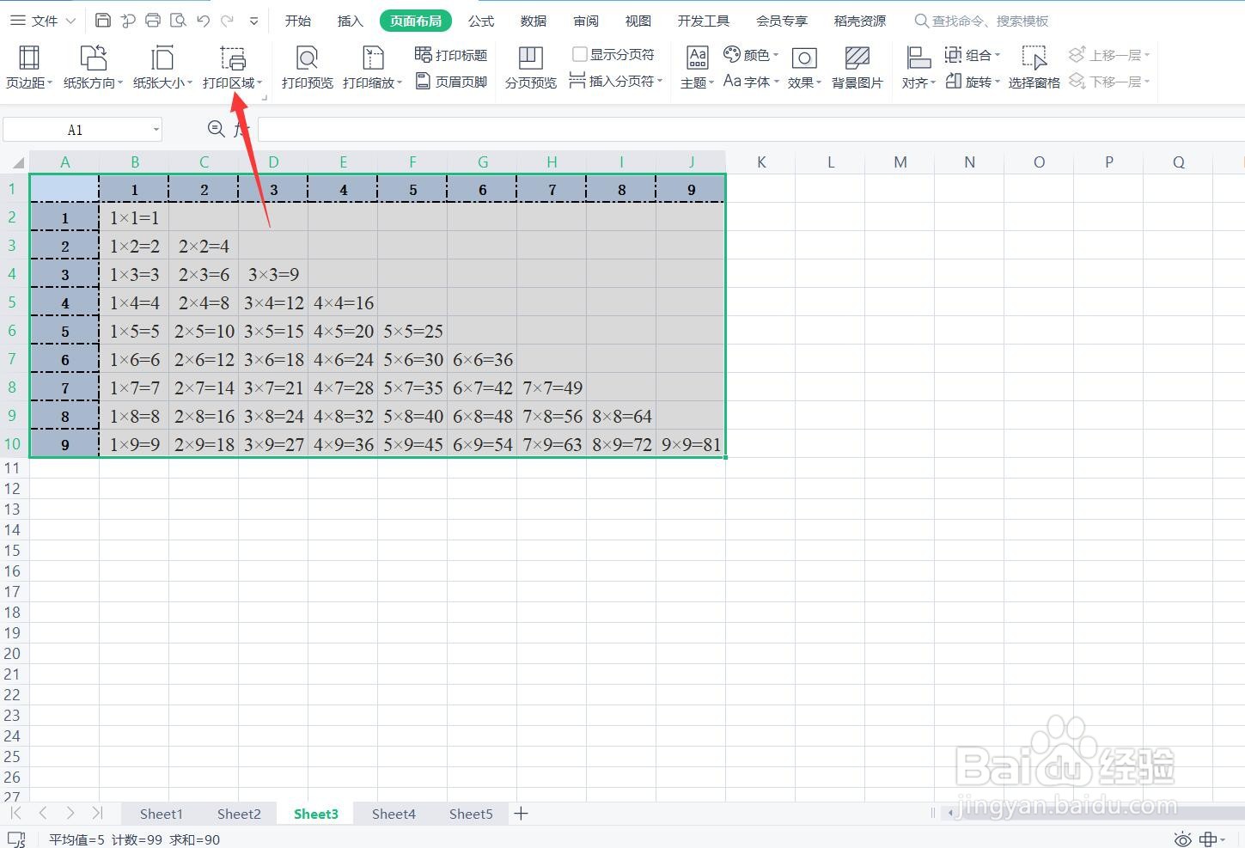Select column K header
1245x848 pixels.
click(x=761, y=162)
